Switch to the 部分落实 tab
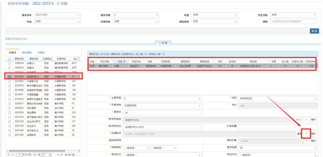This screenshot has height=157, width=323. tap(27, 52)
